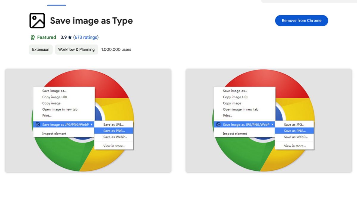Click the extension icon beside Save image as JPG/PNG/WebP

tap(37, 124)
